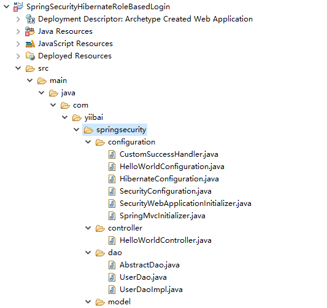The height and width of the screenshot is (308, 327).
Task: Collapse the configuration folder
Action: point(88,142)
